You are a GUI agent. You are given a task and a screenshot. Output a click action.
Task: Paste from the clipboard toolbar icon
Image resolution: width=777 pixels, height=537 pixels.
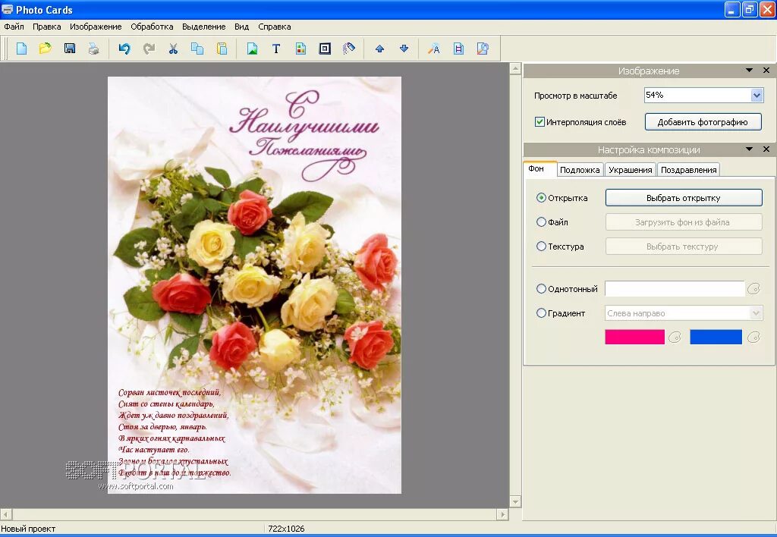pyautogui.click(x=222, y=49)
